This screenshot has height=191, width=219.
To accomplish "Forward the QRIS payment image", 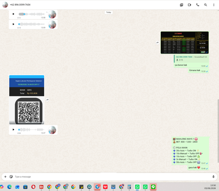I will pos(47,100).
